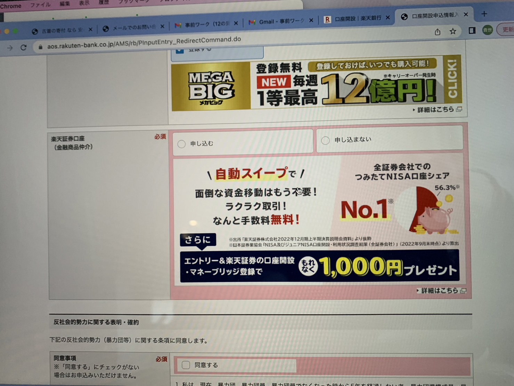Click the 更新 update button
Viewport: 514px width, 386px height.
(506, 29)
